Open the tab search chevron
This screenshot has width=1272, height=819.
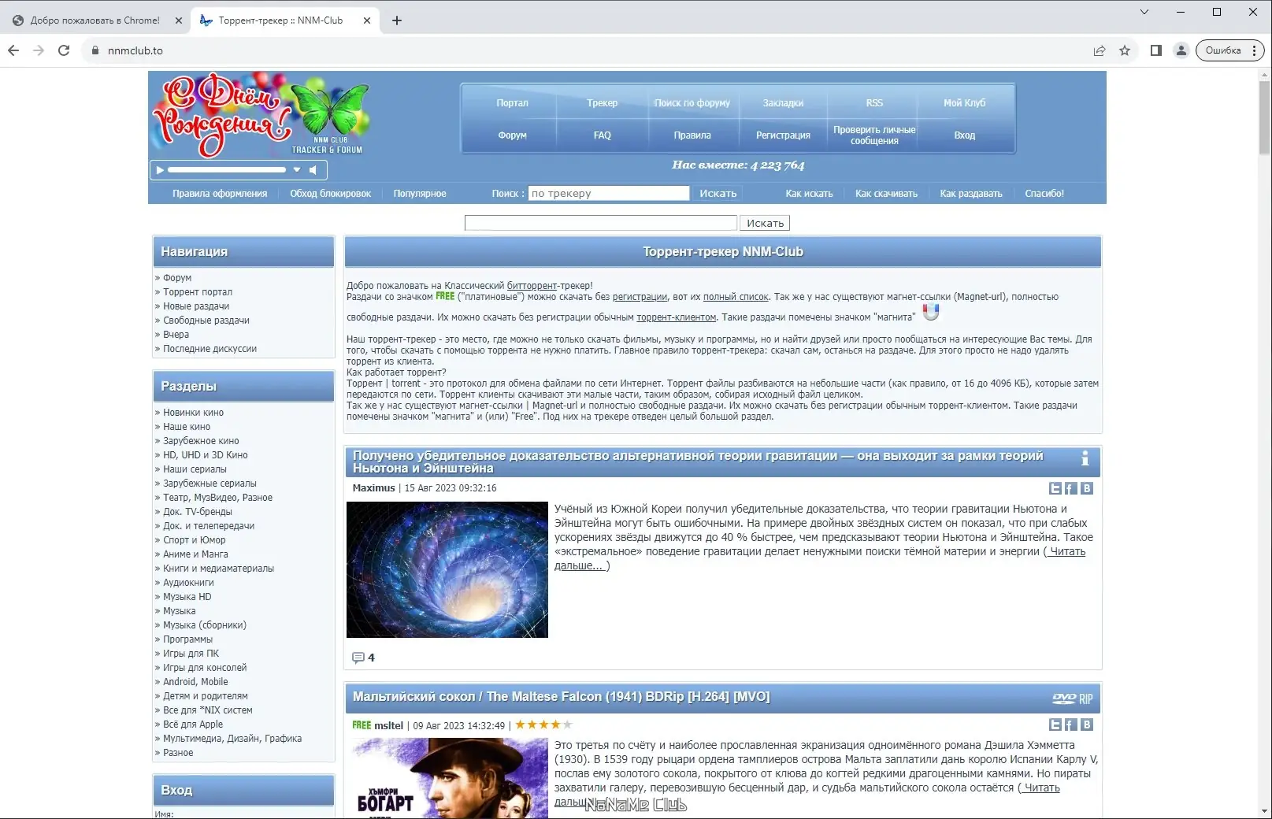coord(1144,12)
